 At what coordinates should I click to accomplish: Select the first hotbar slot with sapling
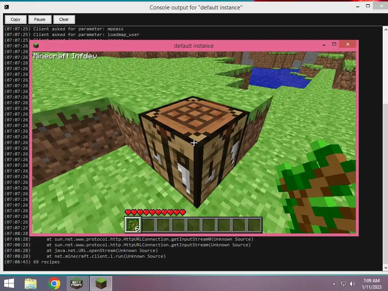pos(133,225)
